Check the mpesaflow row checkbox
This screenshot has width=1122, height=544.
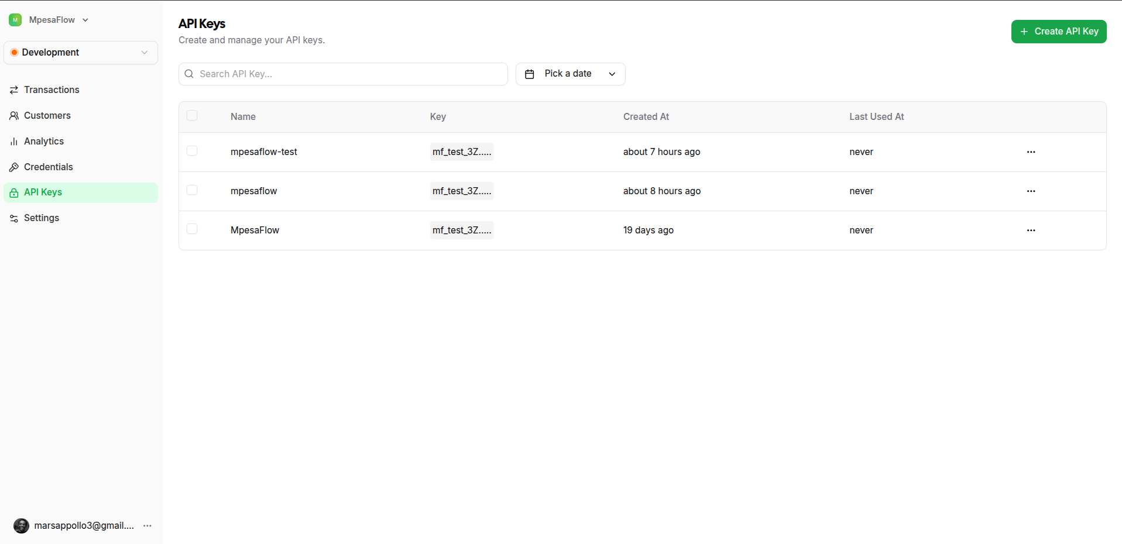[192, 190]
